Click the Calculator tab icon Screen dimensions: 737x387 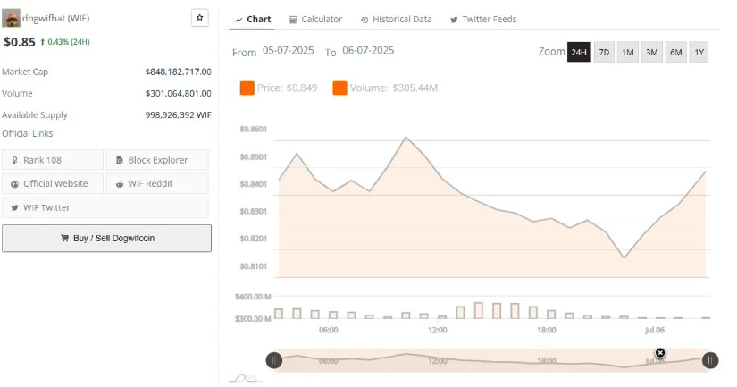[293, 20]
